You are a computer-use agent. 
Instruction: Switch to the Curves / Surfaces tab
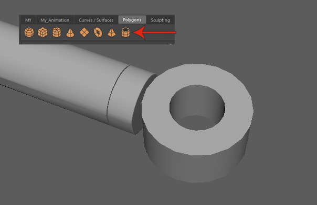96,20
